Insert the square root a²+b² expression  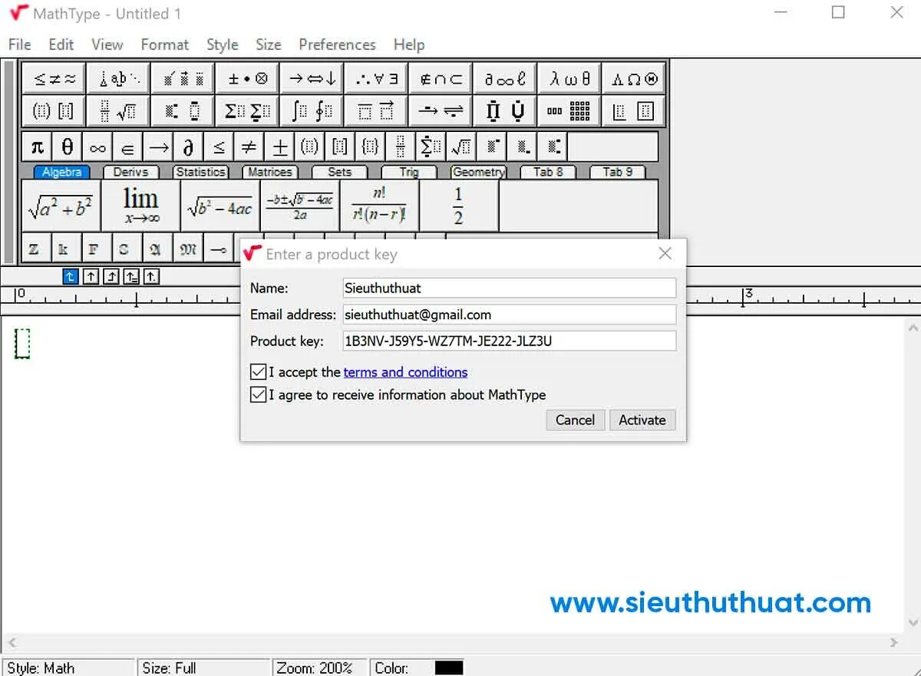[x=61, y=206]
